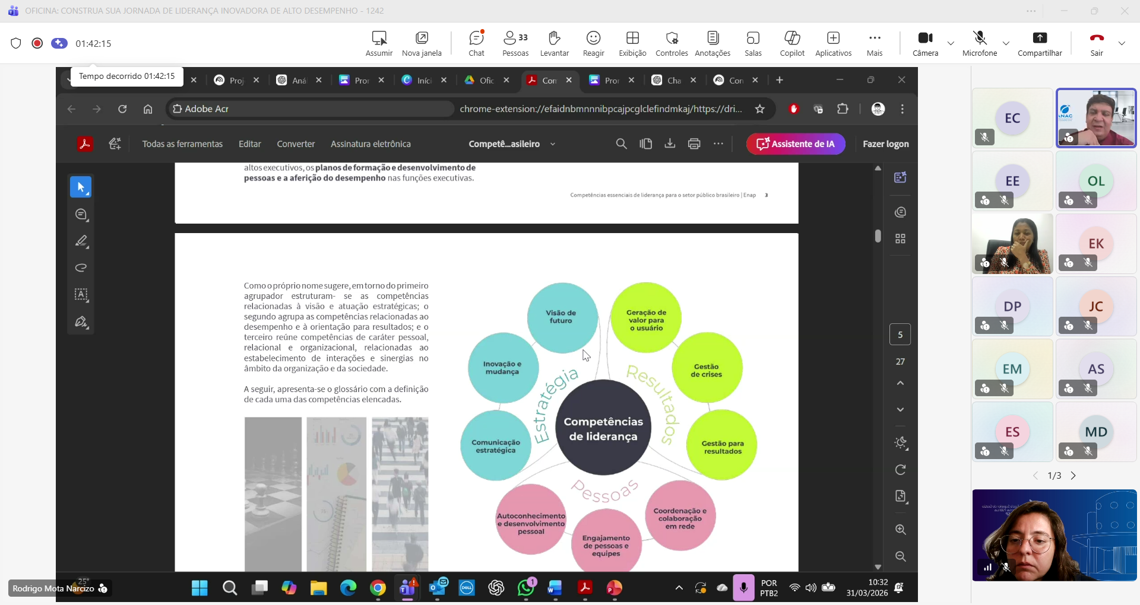This screenshot has height=605, width=1140.
Task: Open the Sair leave options dropdown
Action: pos(1122,43)
